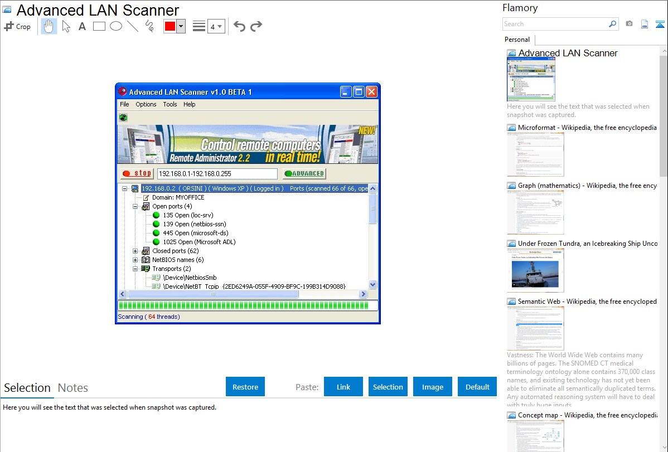Open the Graph (mathematics) snapshot title
Image resolution: width=668 pixels, height=452 pixels.
pyautogui.click(x=587, y=186)
